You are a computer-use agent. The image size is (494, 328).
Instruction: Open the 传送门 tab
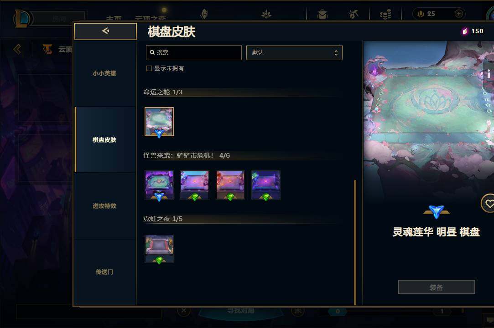(x=104, y=272)
